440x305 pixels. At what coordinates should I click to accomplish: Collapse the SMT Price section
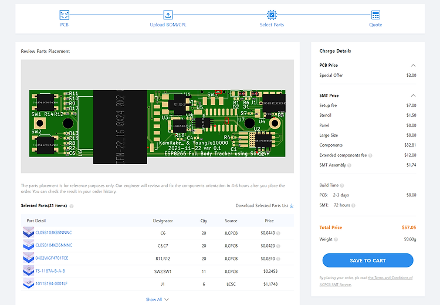pos(413,96)
